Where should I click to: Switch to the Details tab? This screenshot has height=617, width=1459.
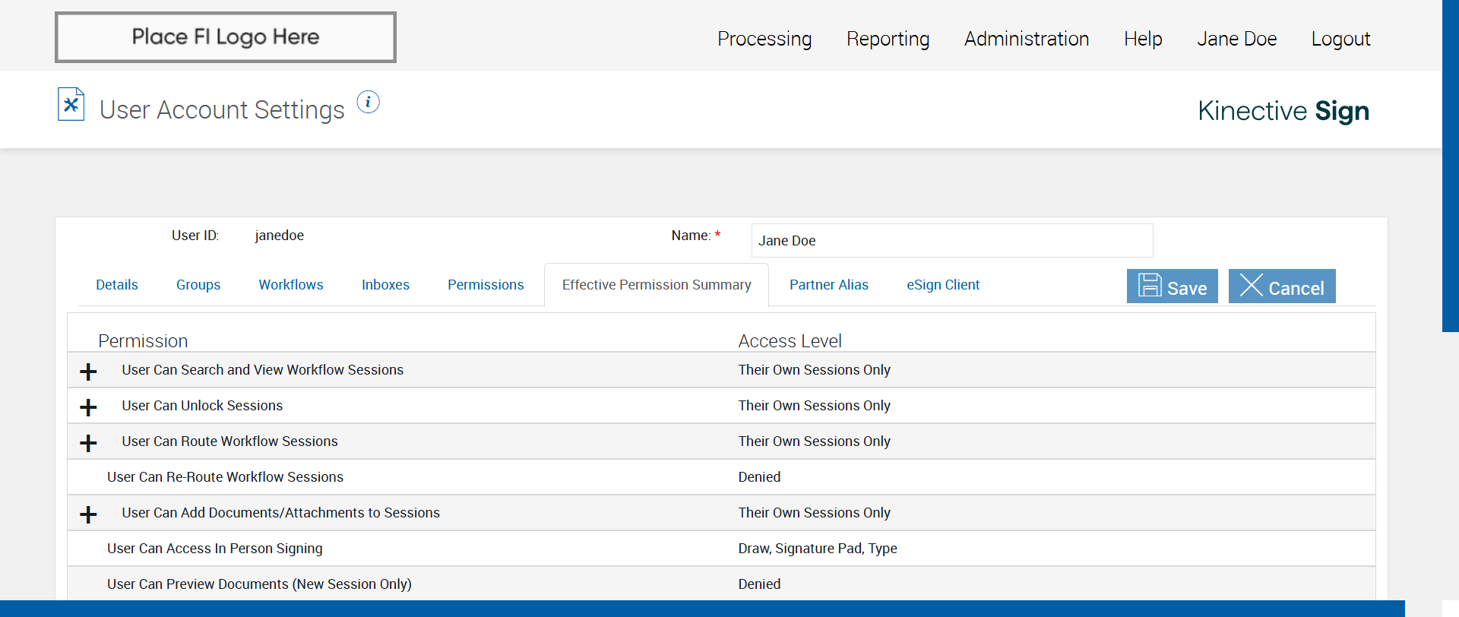pyautogui.click(x=117, y=285)
